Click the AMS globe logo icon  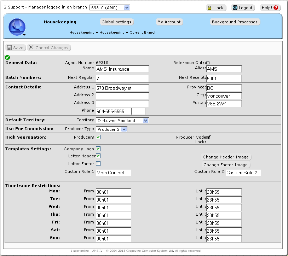[x=17, y=27]
